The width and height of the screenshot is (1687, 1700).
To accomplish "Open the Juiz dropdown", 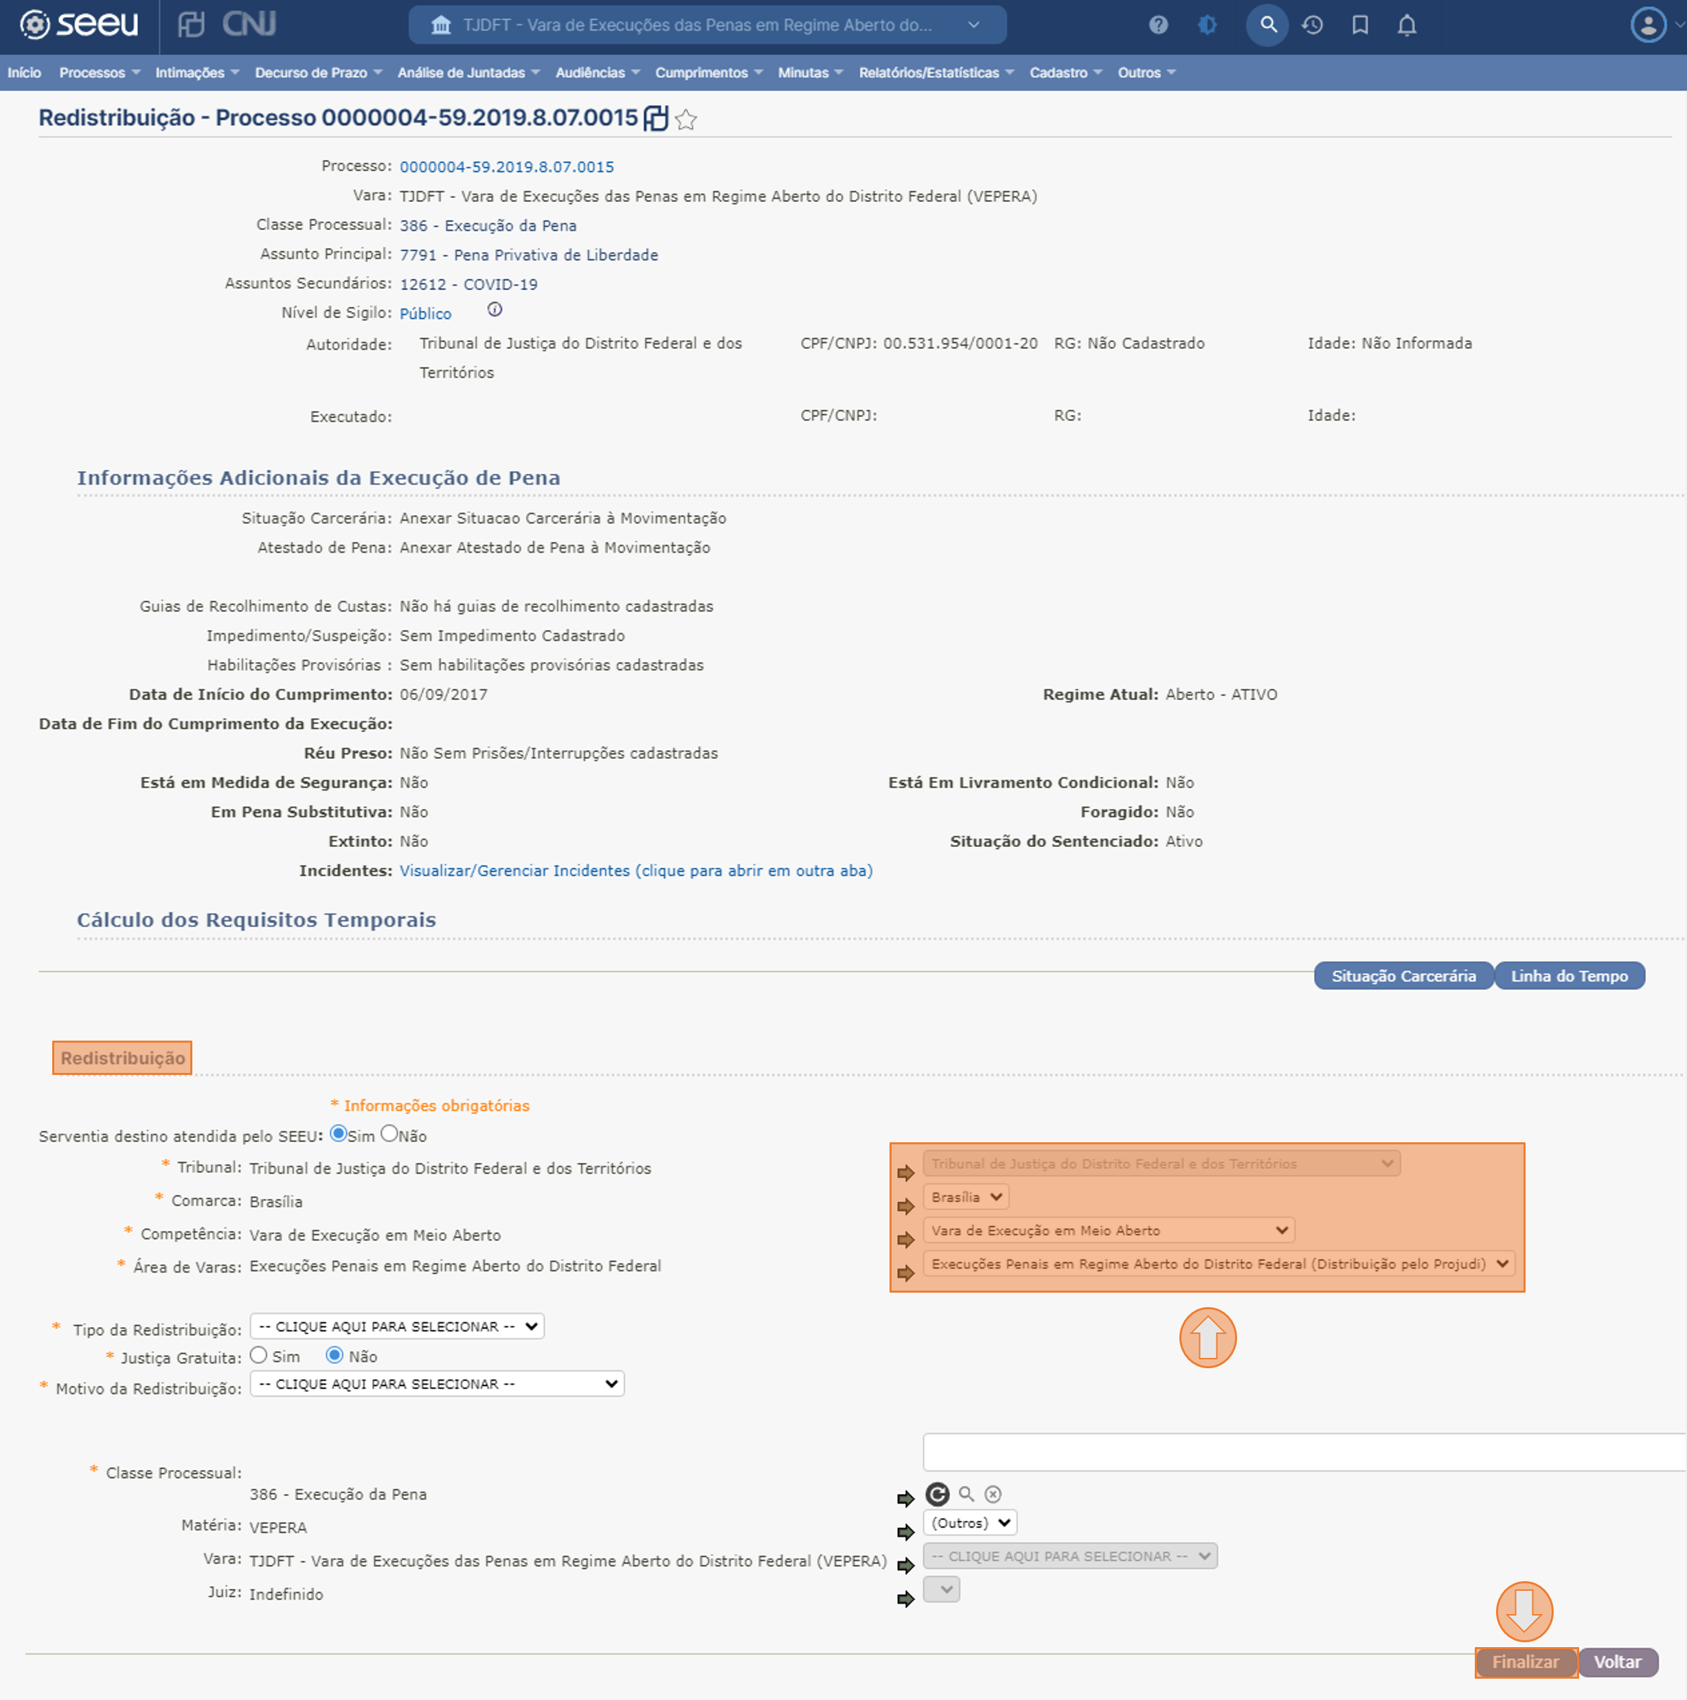I will tap(942, 1589).
